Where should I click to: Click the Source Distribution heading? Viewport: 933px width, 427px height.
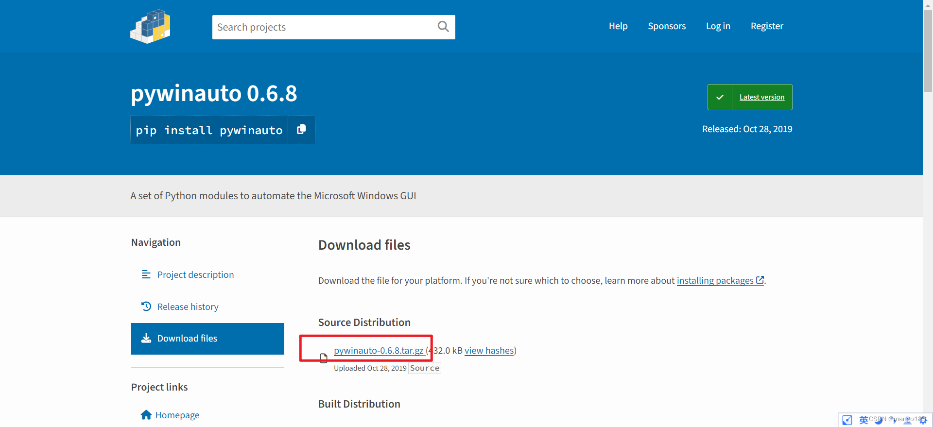click(x=364, y=322)
